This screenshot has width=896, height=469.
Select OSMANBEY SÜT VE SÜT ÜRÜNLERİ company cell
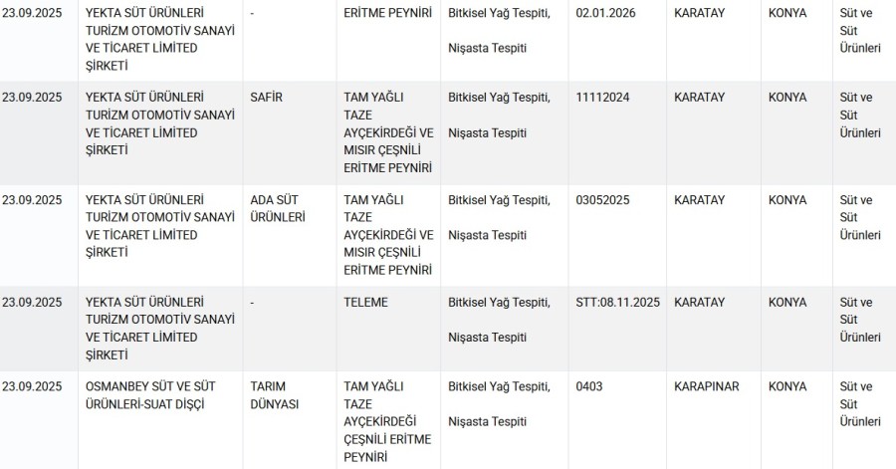pos(150,395)
